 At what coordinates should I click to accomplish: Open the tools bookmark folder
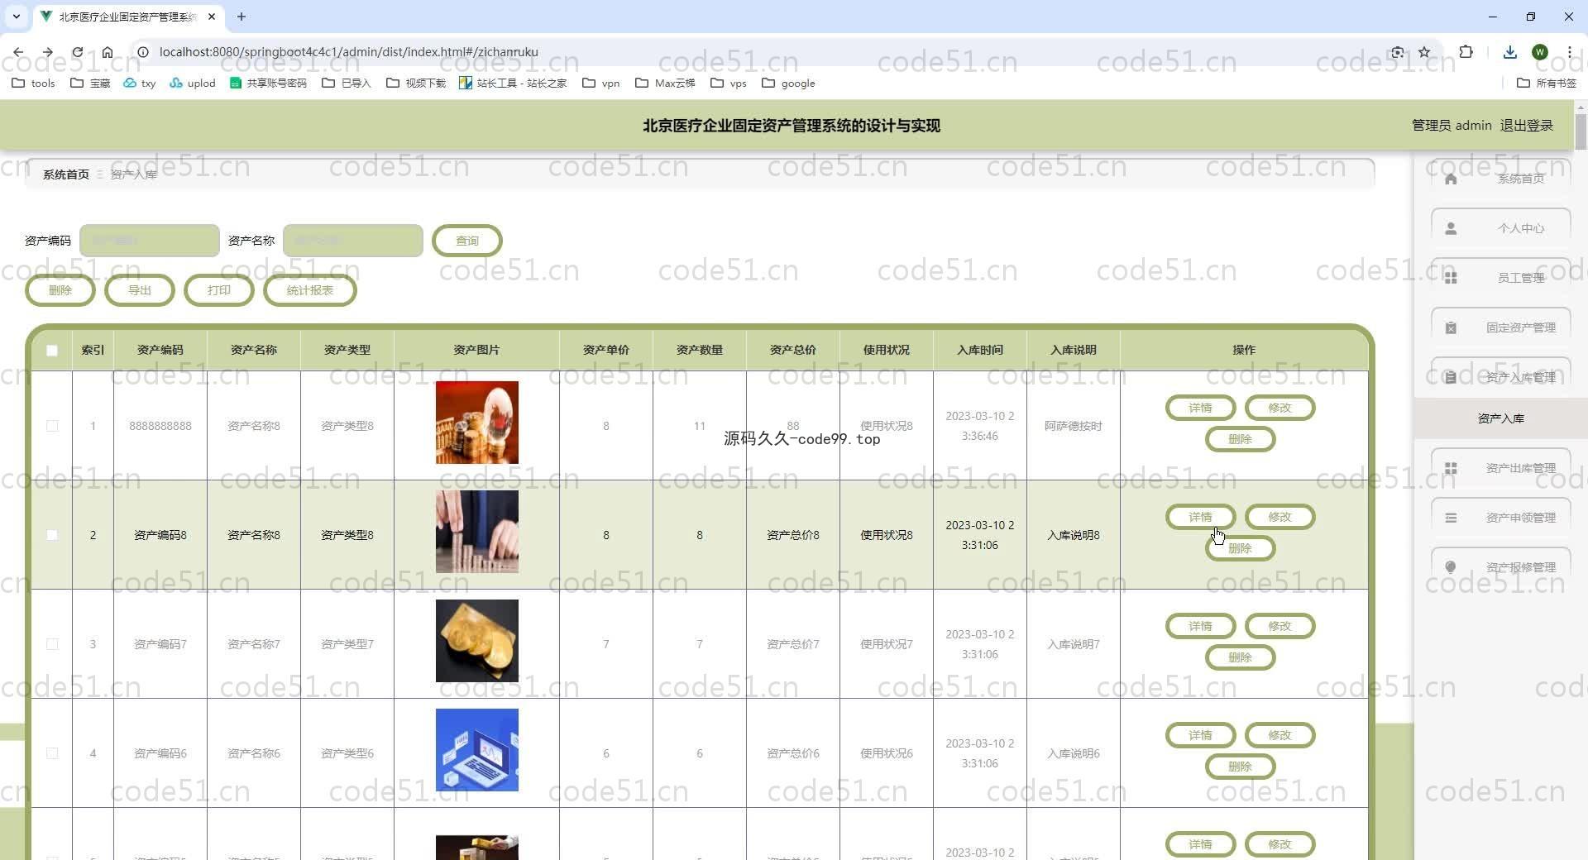click(34, 83)
